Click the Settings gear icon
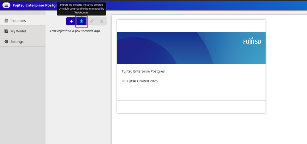This screenshot has width=307, height=144. pyautogui.click(x=6, y=41)
